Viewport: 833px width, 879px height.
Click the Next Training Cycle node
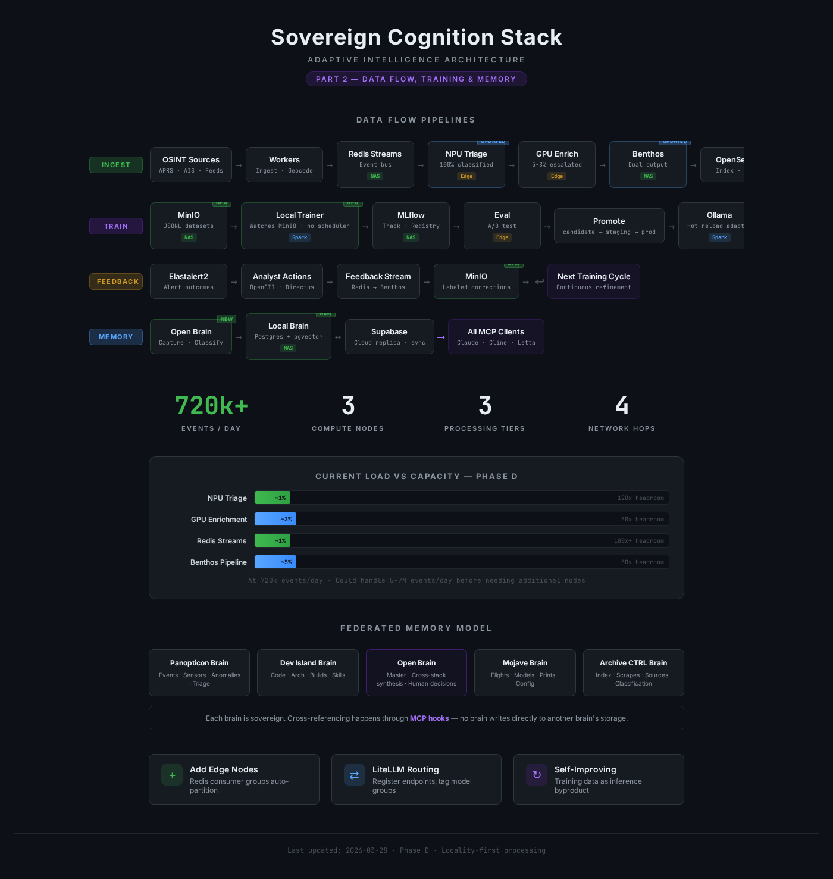594,281
